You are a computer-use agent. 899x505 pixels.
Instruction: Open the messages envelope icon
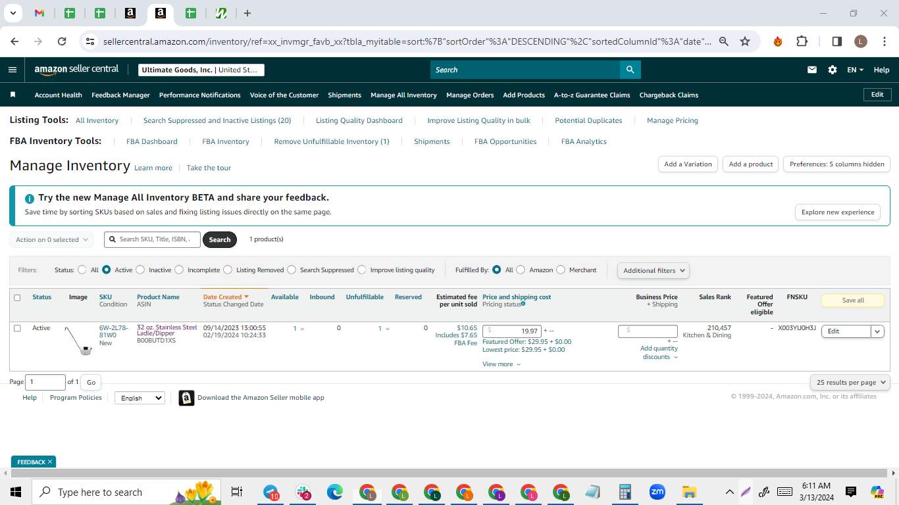tap(812, 70)
